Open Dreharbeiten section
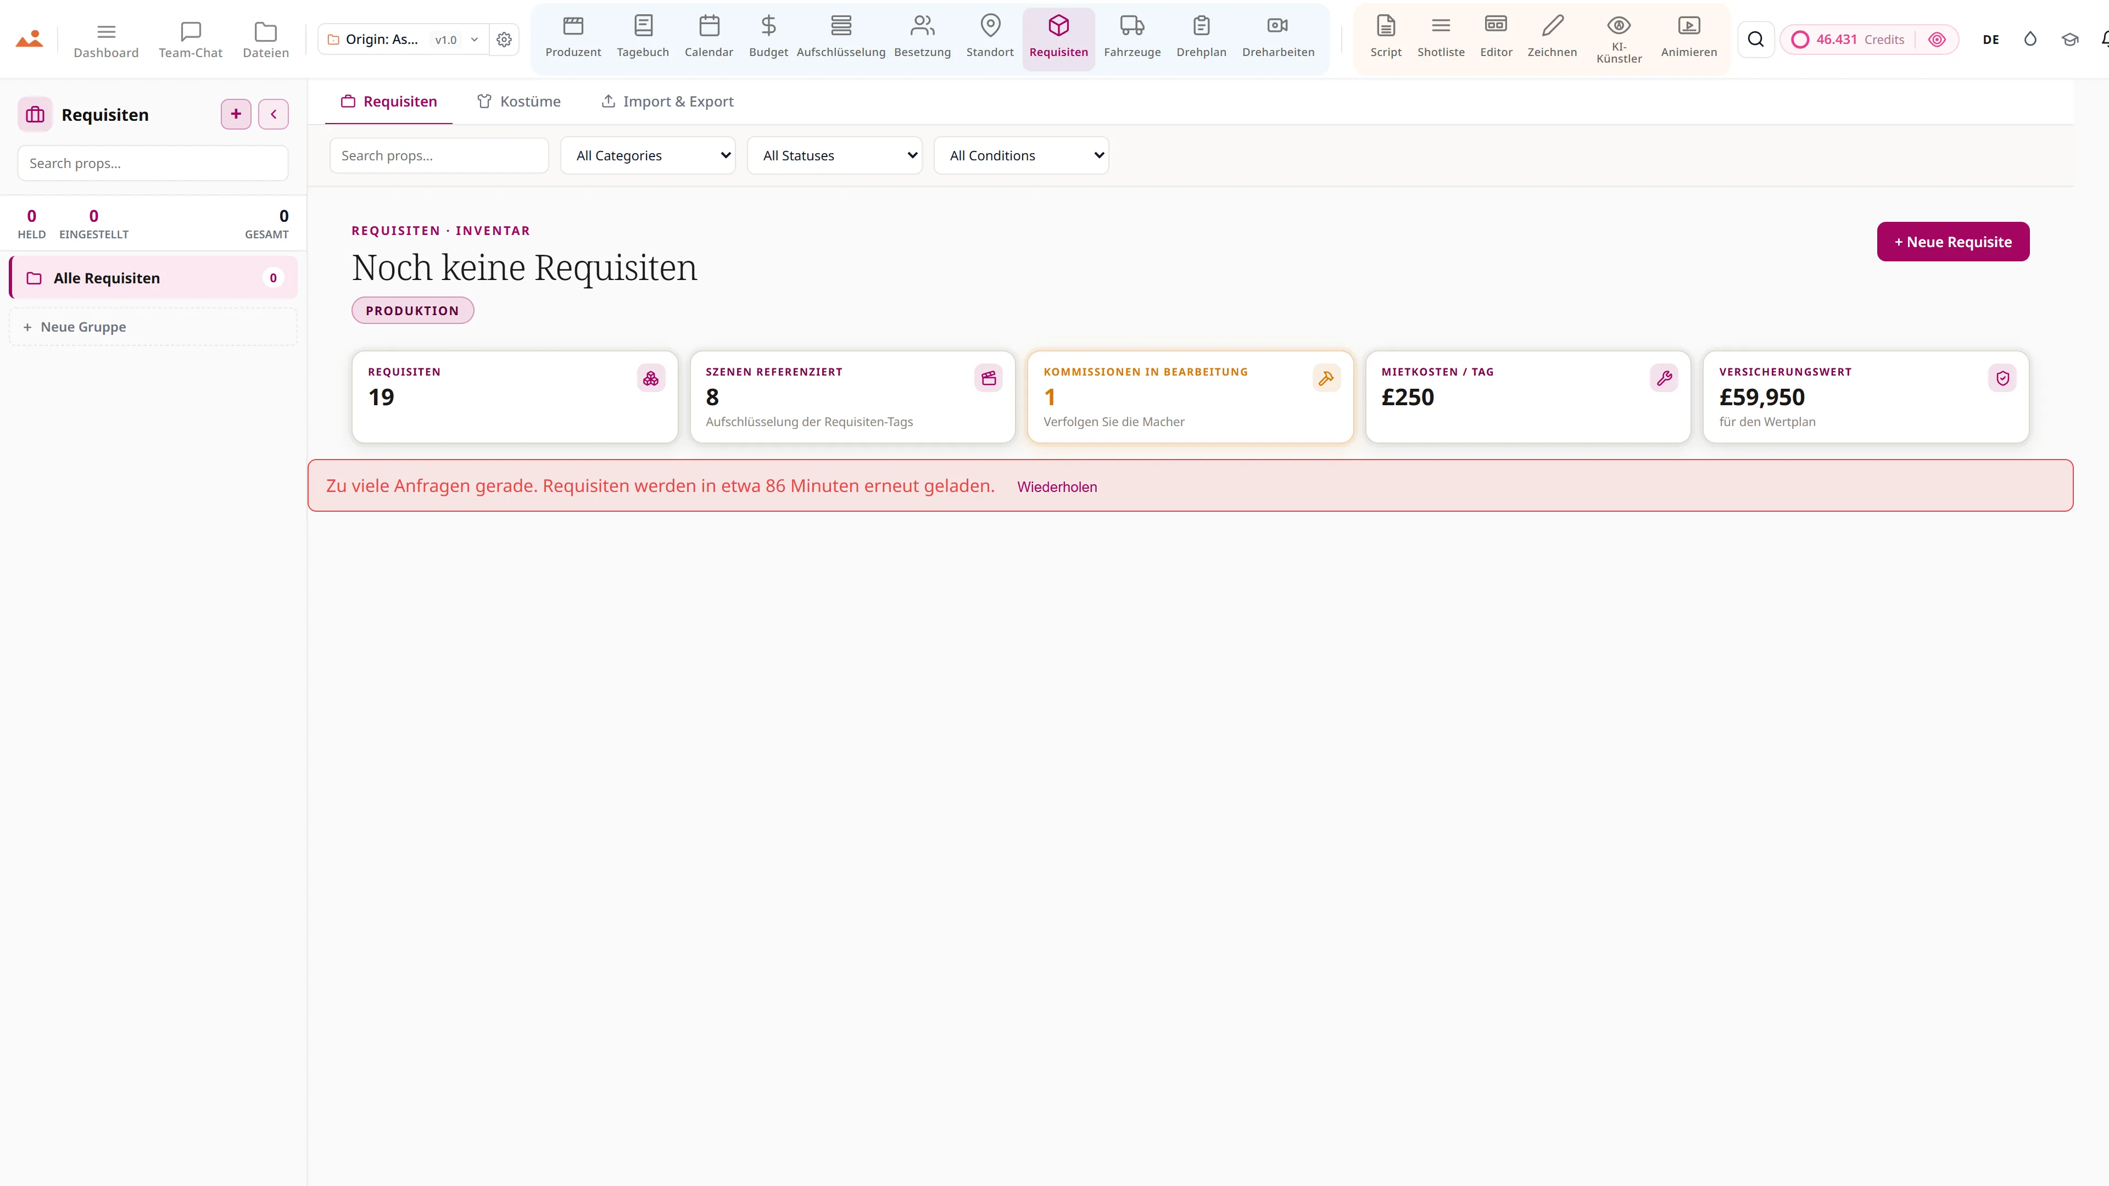Viewport: 2109px width, 1186px height. tap(1278, 38)
